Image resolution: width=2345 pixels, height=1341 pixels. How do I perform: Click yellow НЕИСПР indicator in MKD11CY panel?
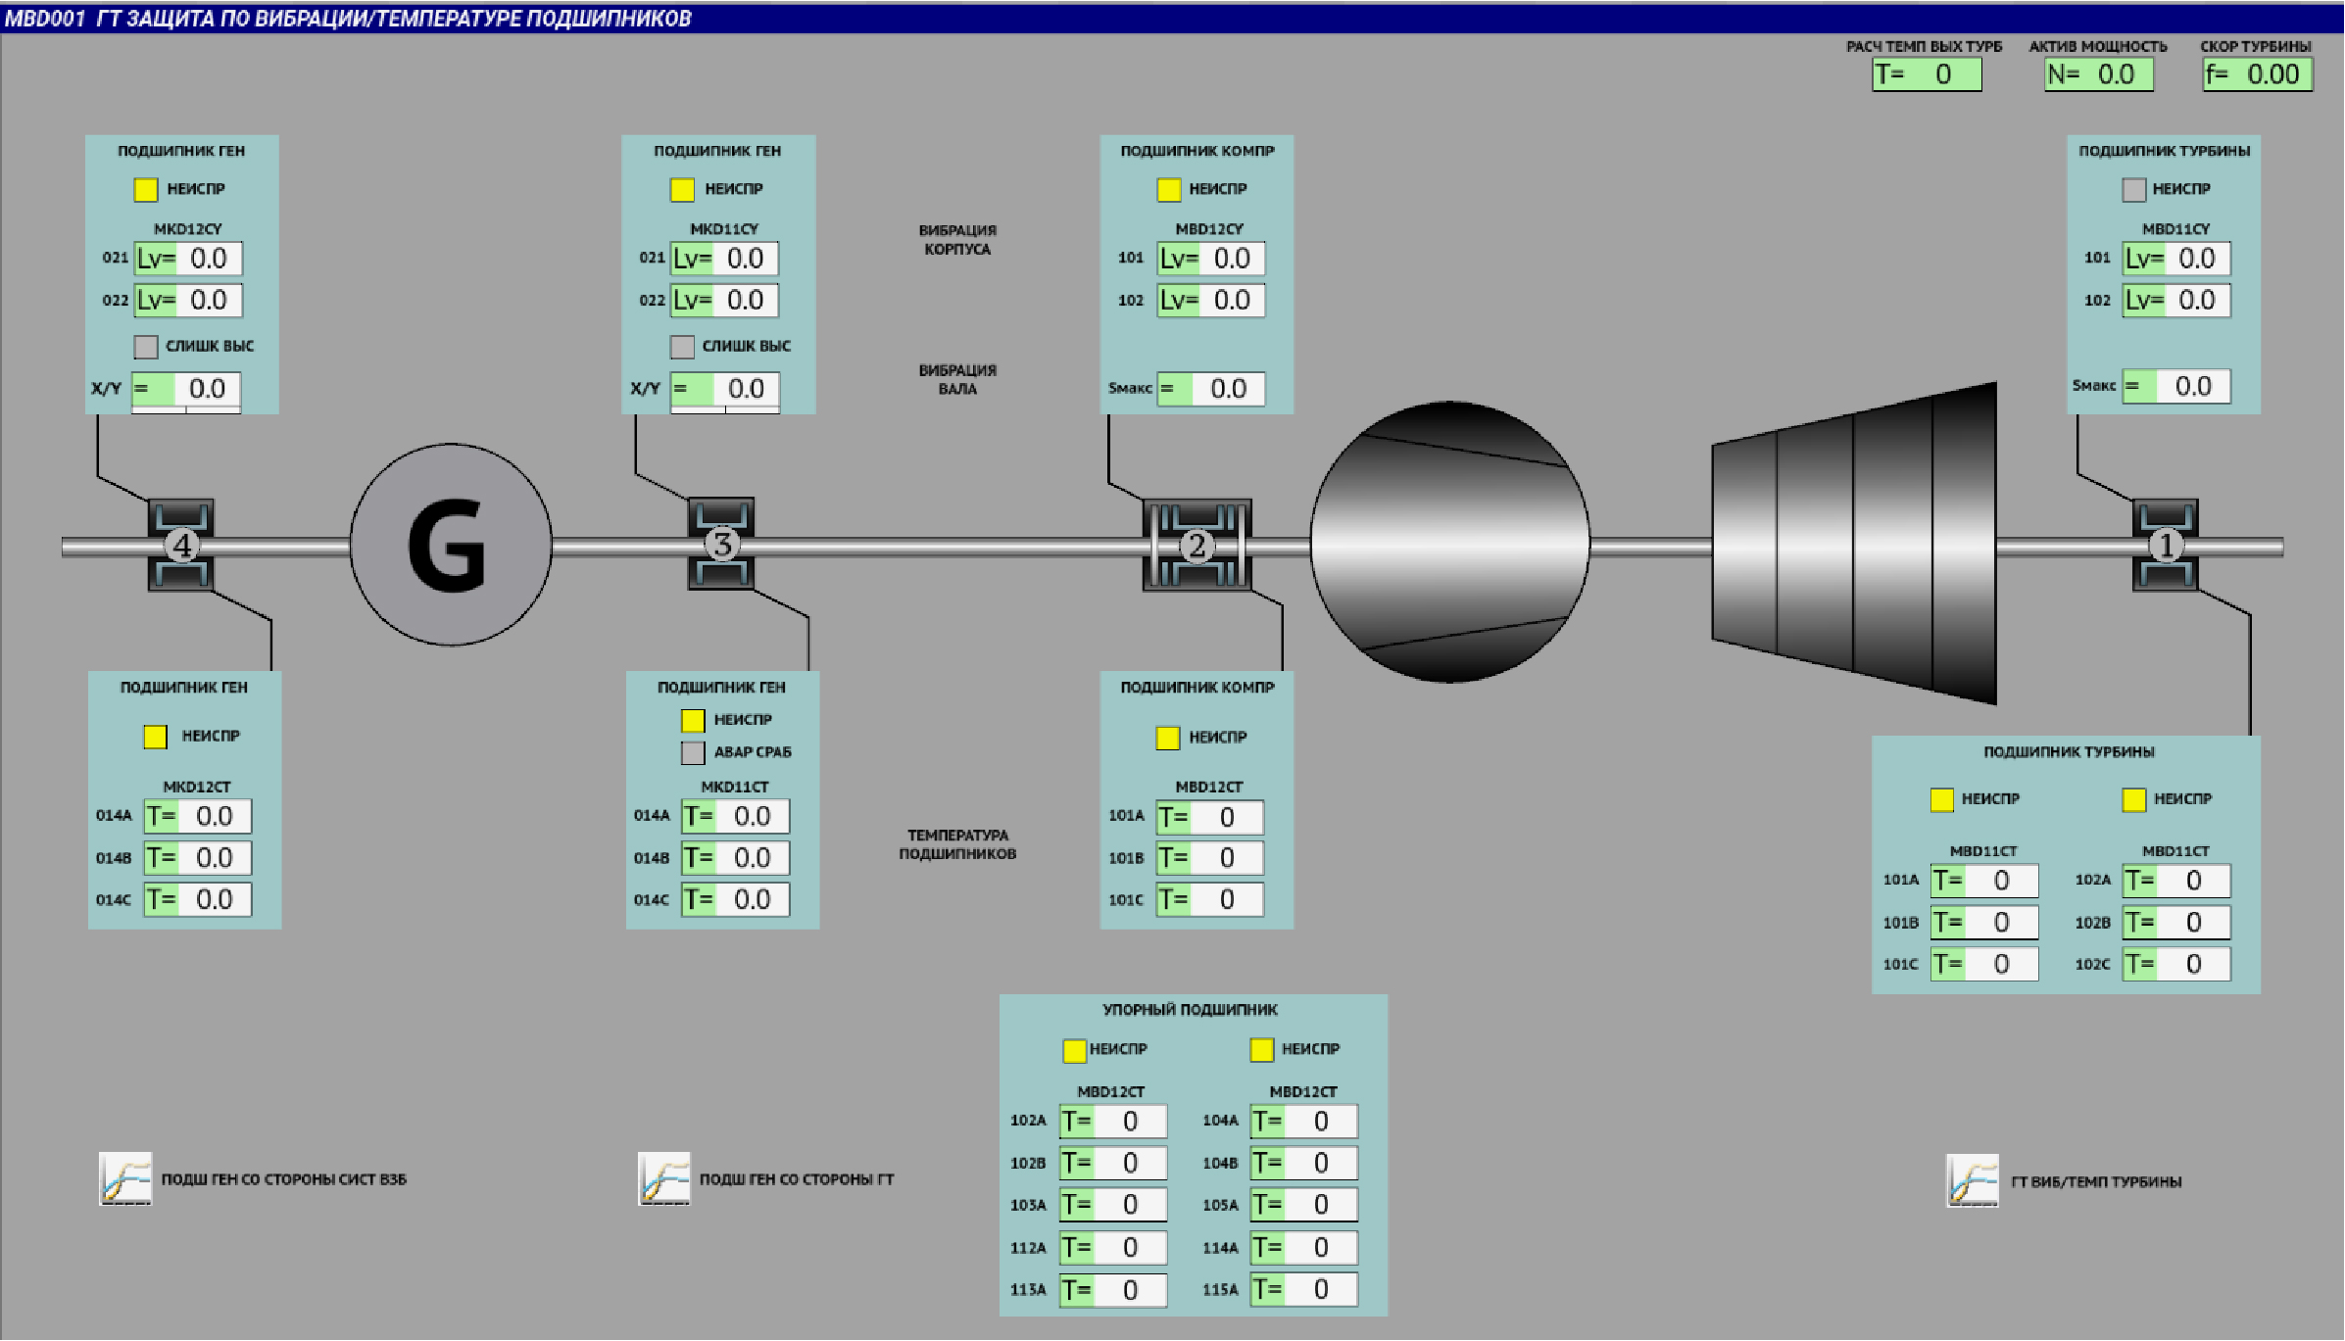[x=682, y=189]
